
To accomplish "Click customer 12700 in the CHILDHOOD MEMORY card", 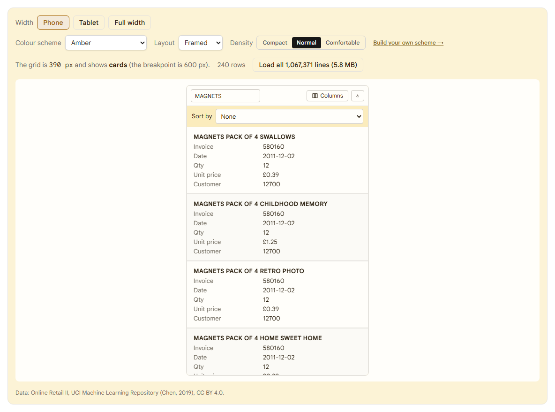I will tap(271, 252).
